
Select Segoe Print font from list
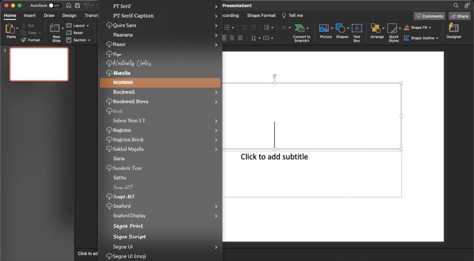[x=128, y=226]
